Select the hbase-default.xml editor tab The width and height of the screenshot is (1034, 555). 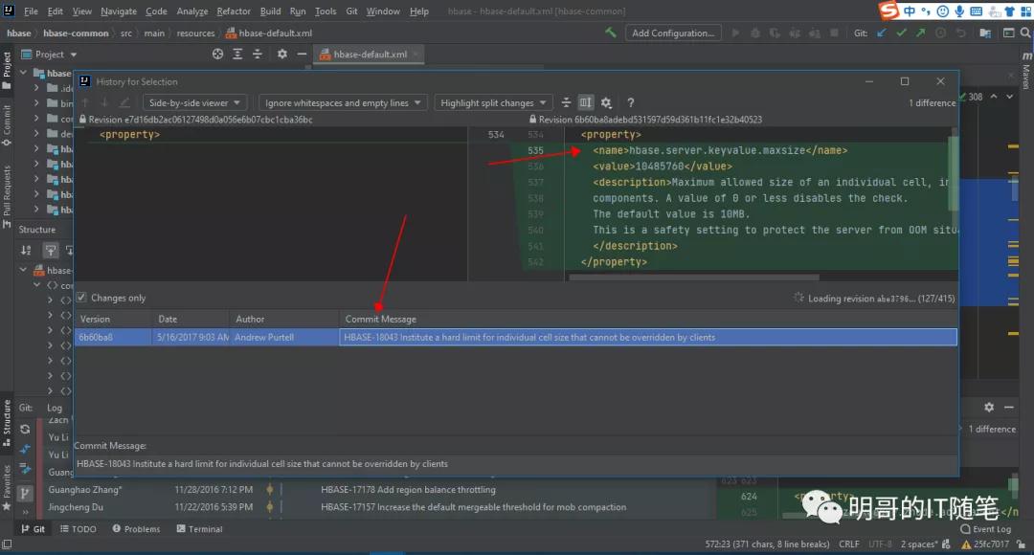369,54
